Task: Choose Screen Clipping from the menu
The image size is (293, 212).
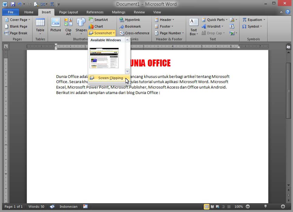Action: (x=109, y=78)
